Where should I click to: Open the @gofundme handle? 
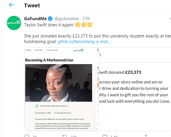67,19
